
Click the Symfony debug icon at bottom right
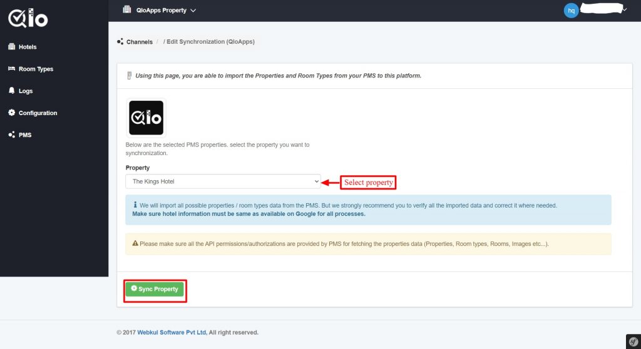[633, 341]
